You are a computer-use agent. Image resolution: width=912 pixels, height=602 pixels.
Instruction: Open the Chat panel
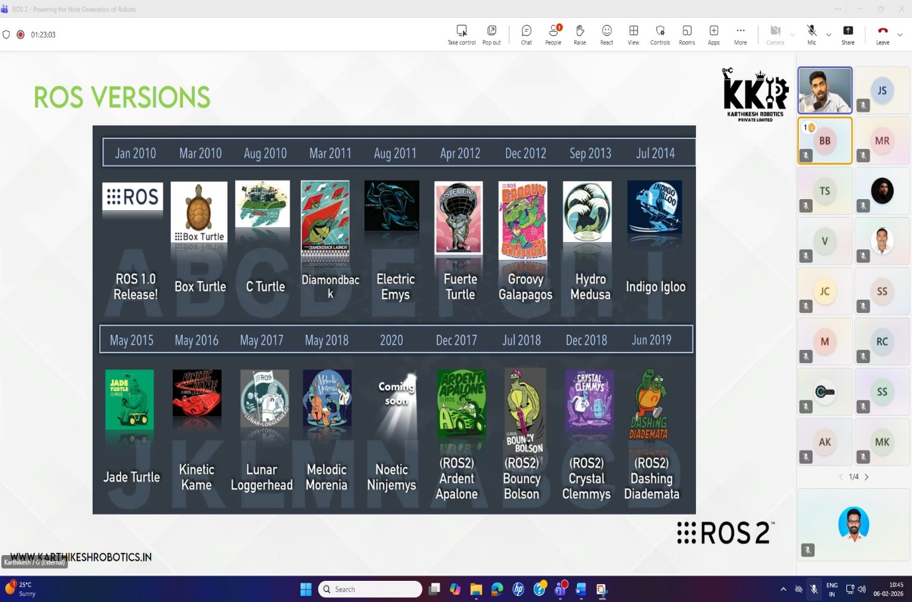(x=526, y=34)
